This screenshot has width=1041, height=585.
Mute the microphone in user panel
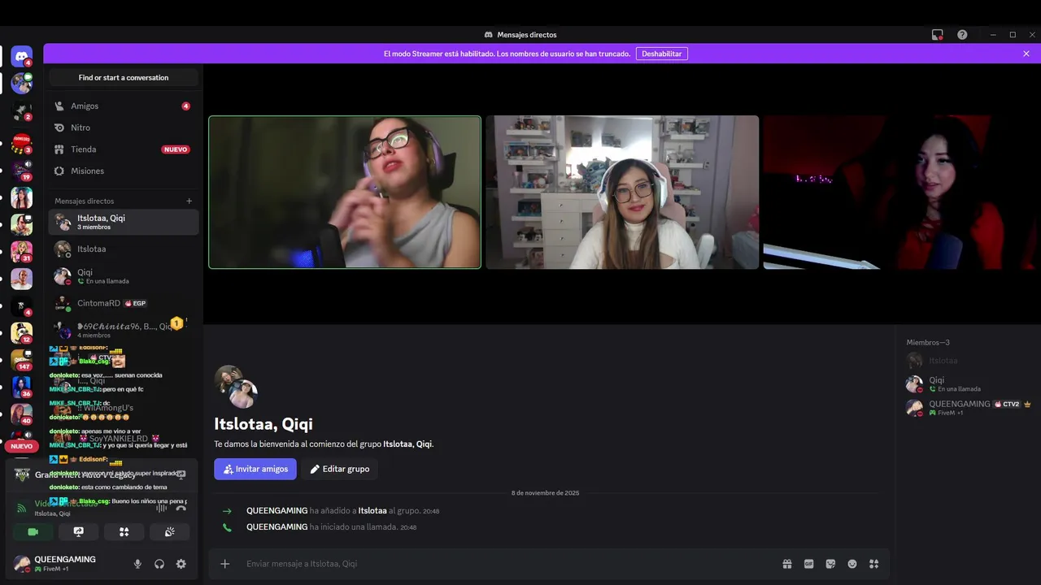[137, 564]
